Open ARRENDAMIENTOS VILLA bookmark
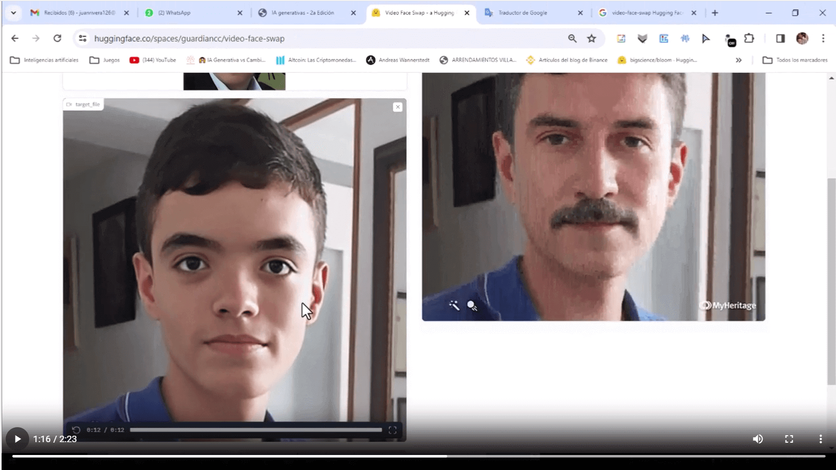836x470 pixels. pyautogui.click(x=478, y=60)
